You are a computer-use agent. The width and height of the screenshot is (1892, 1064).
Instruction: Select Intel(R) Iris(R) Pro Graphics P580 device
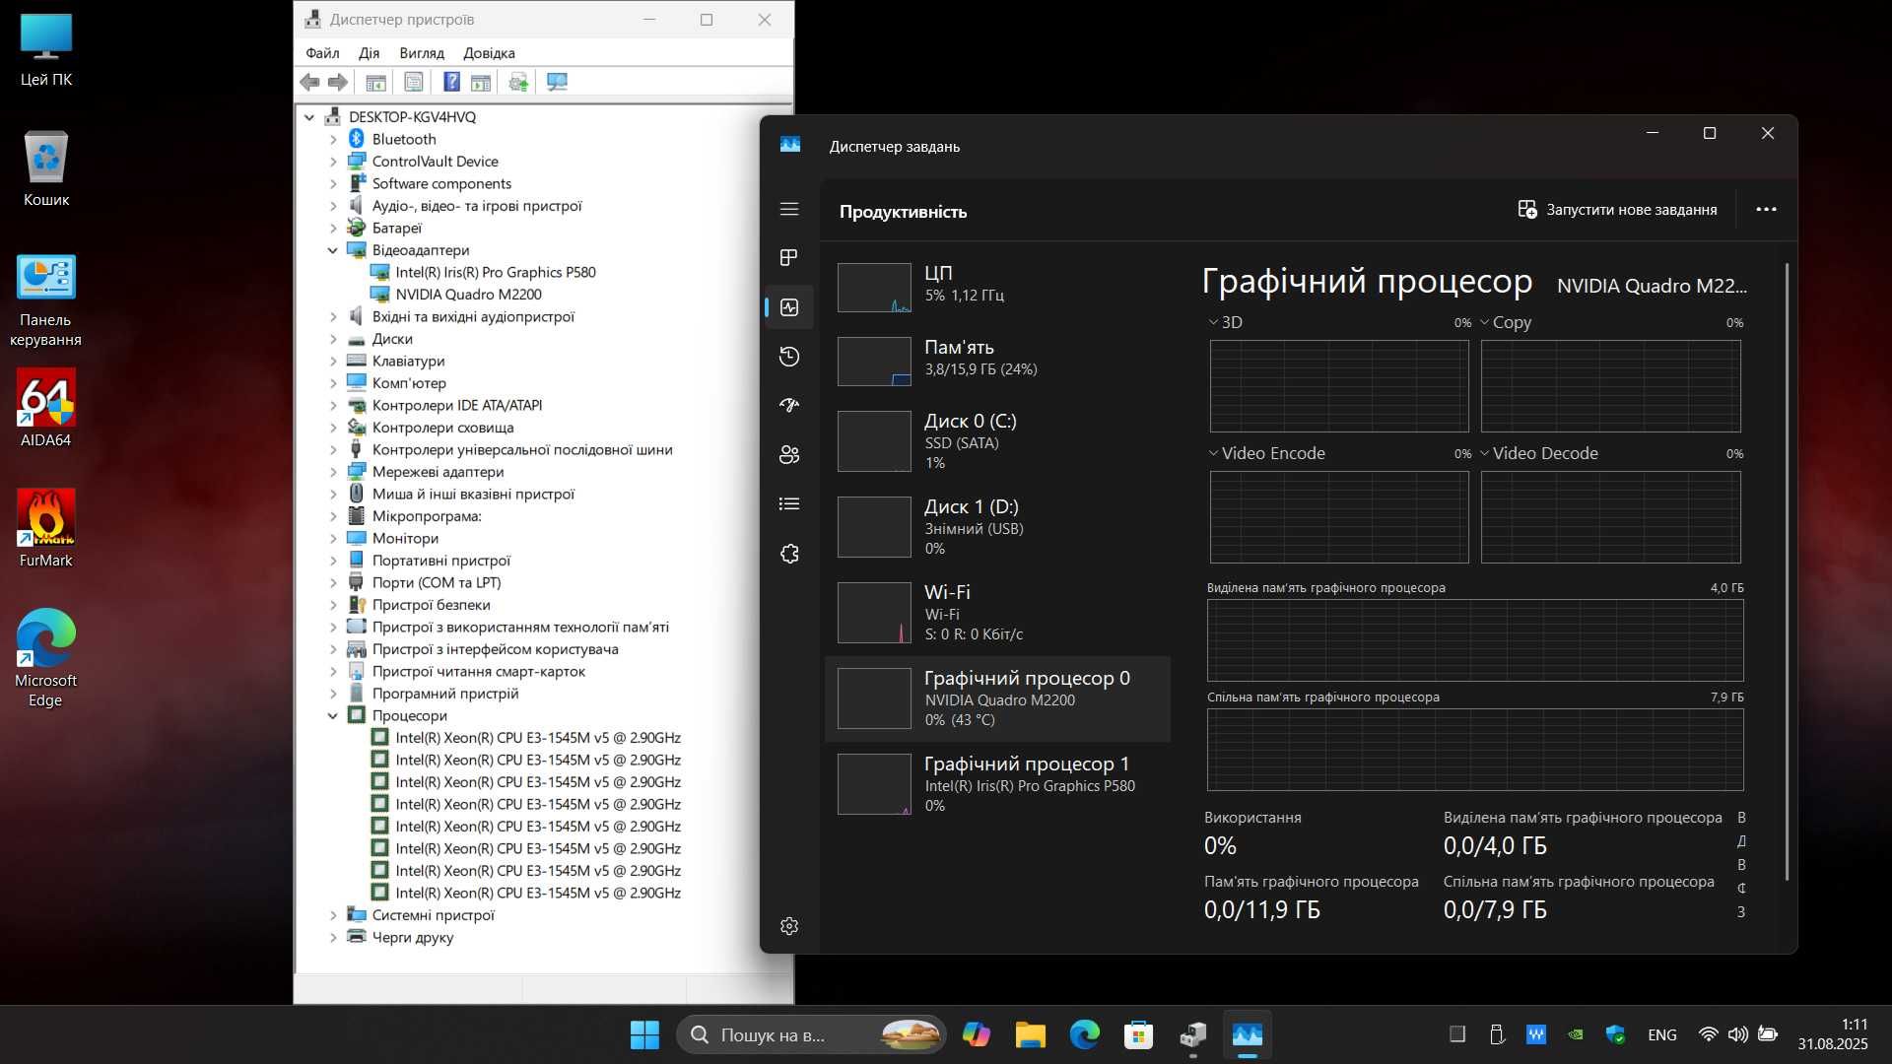click(x=496, y=272)
